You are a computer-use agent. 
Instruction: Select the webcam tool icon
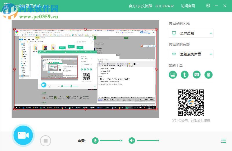[209, 75]
